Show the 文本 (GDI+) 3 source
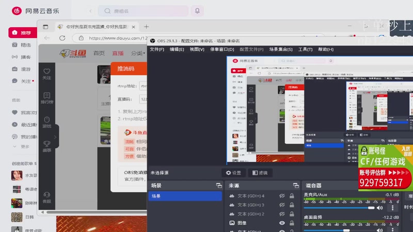 [x=282, y=205]
